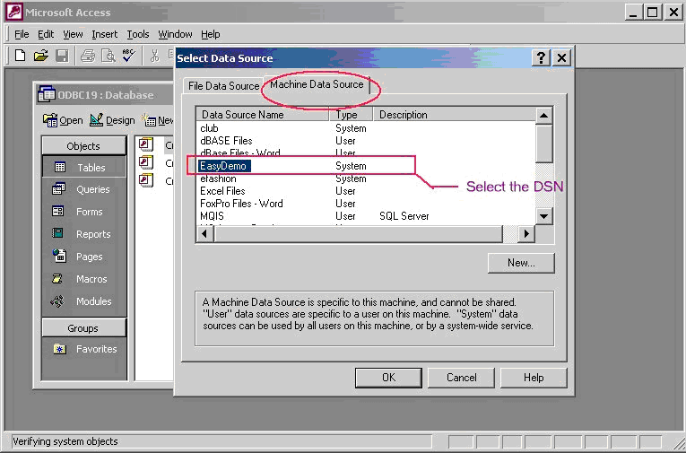This screenshot has height=453, width=686.
Task: Select the club data source row
Action: pyautogui.click(x=366, y=128)
